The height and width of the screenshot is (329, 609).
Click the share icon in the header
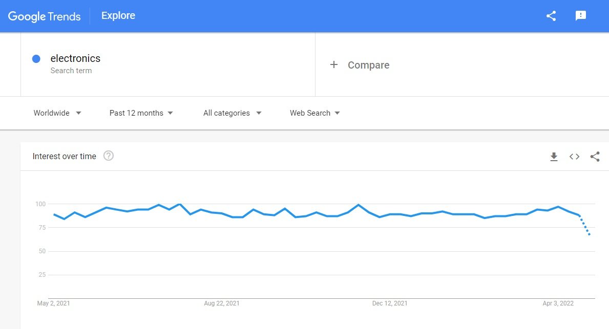[x=551, y=16]
